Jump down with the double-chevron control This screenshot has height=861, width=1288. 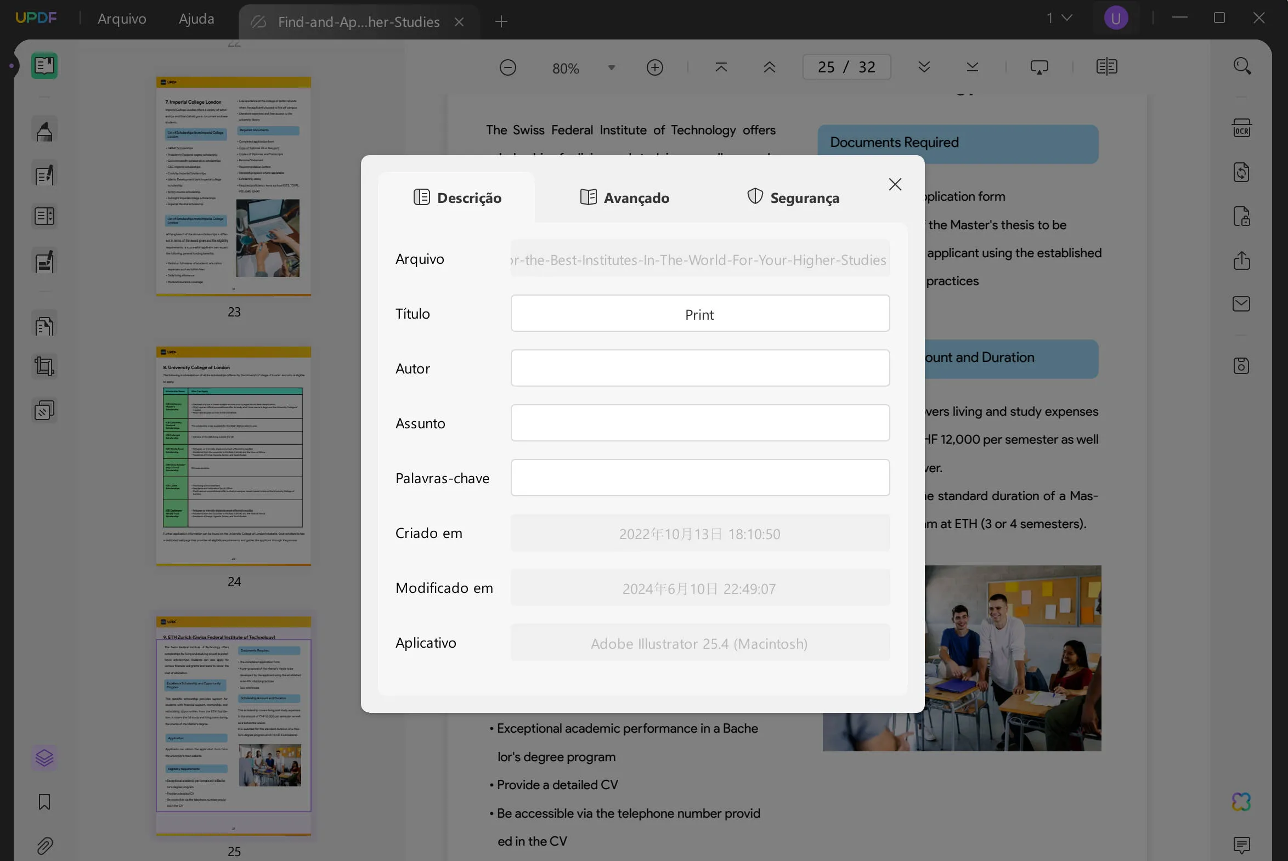924,67
